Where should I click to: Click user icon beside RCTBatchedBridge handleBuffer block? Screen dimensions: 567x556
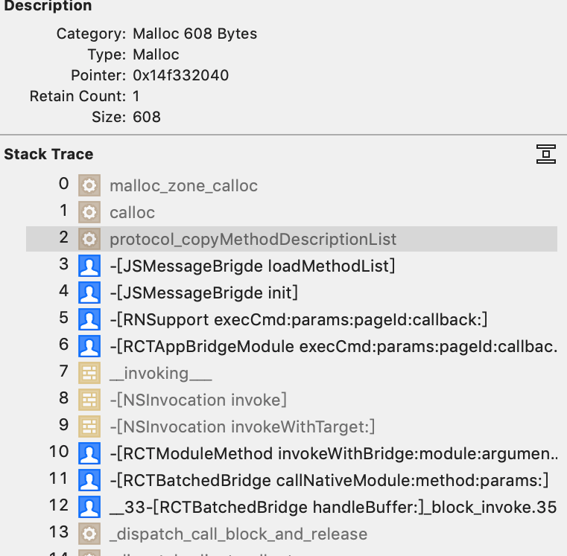coord(89,507)
